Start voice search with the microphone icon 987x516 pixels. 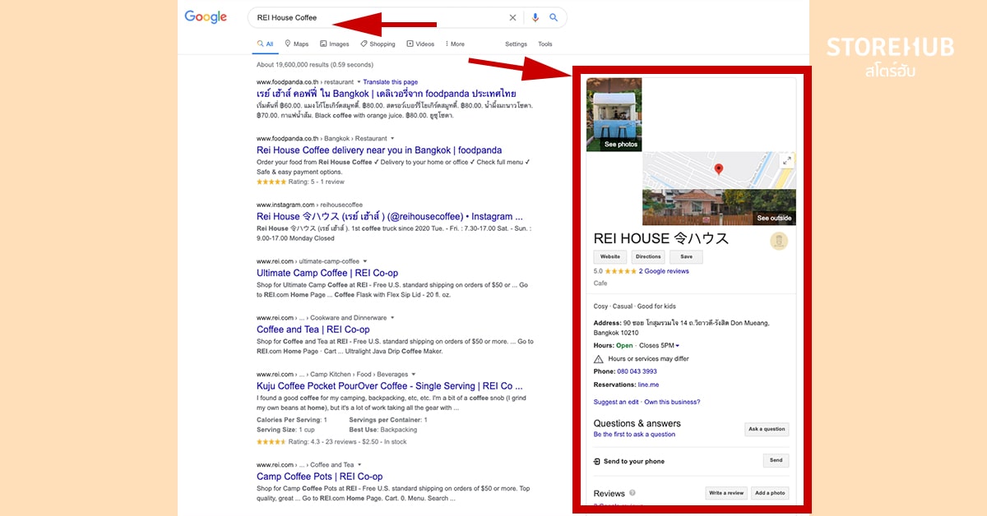pyautogui.click(x=535, y=17)
